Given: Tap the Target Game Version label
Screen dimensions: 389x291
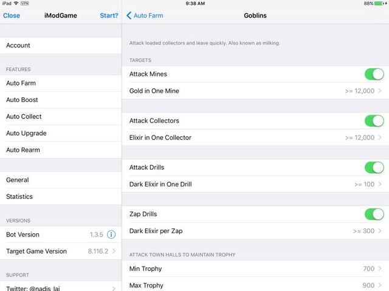Looking at the screenshot, I should click(36, 252).
